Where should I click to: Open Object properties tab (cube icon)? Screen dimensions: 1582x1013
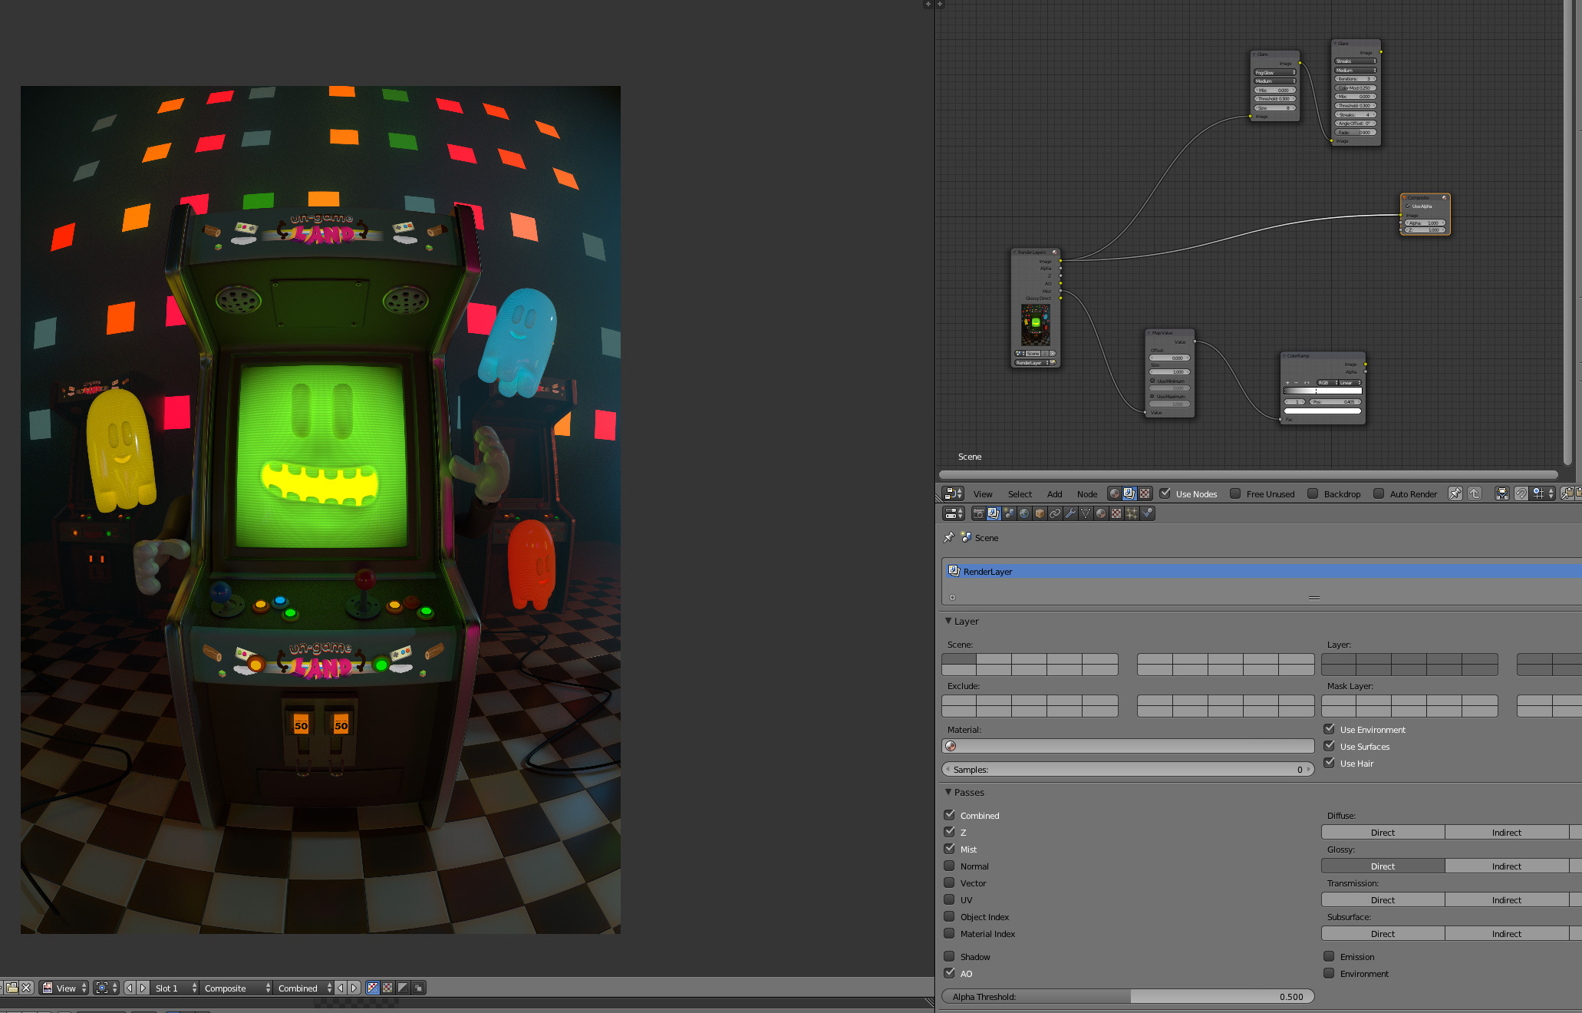coord(1040,513)
